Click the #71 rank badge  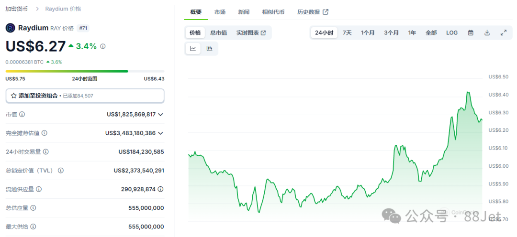click(x=83, y=28)
